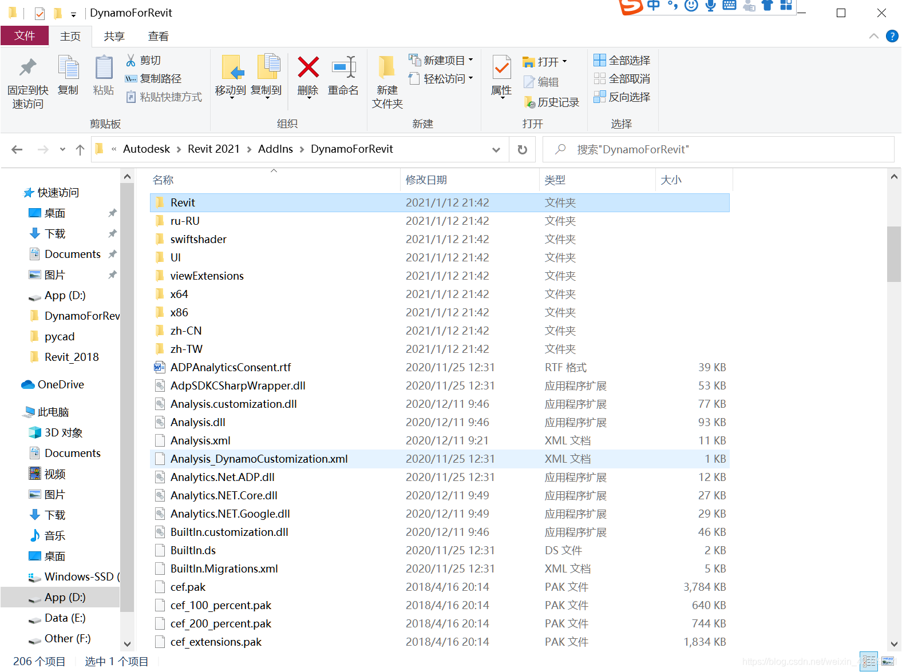This screenshot has width=902, height=672.
Task: Click the Select all icon
Action: pyautogui.click(x=599, y=60)
